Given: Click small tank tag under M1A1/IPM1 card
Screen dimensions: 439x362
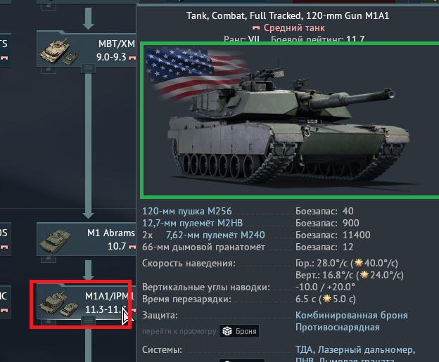Looking at the screenshot, I should coord(49,322).
